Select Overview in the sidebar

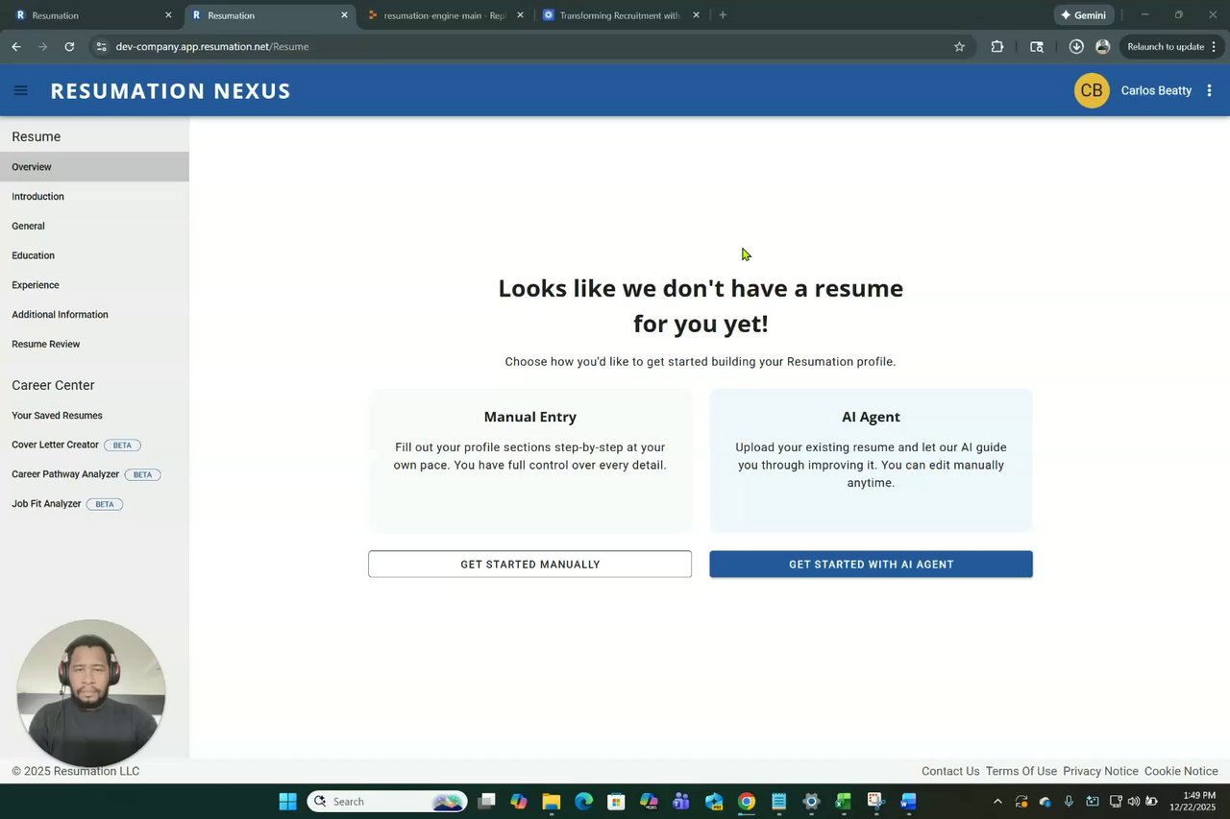pyautogui.click(x=94, y=167)
